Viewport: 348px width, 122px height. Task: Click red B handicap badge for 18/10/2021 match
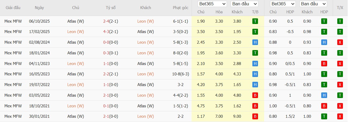(324, 106)
